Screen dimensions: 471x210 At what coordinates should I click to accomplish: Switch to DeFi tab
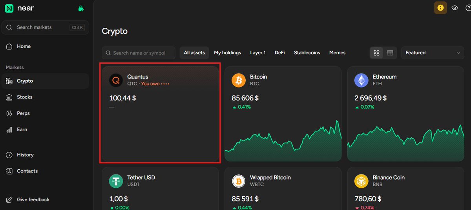[x=280, y=53]
